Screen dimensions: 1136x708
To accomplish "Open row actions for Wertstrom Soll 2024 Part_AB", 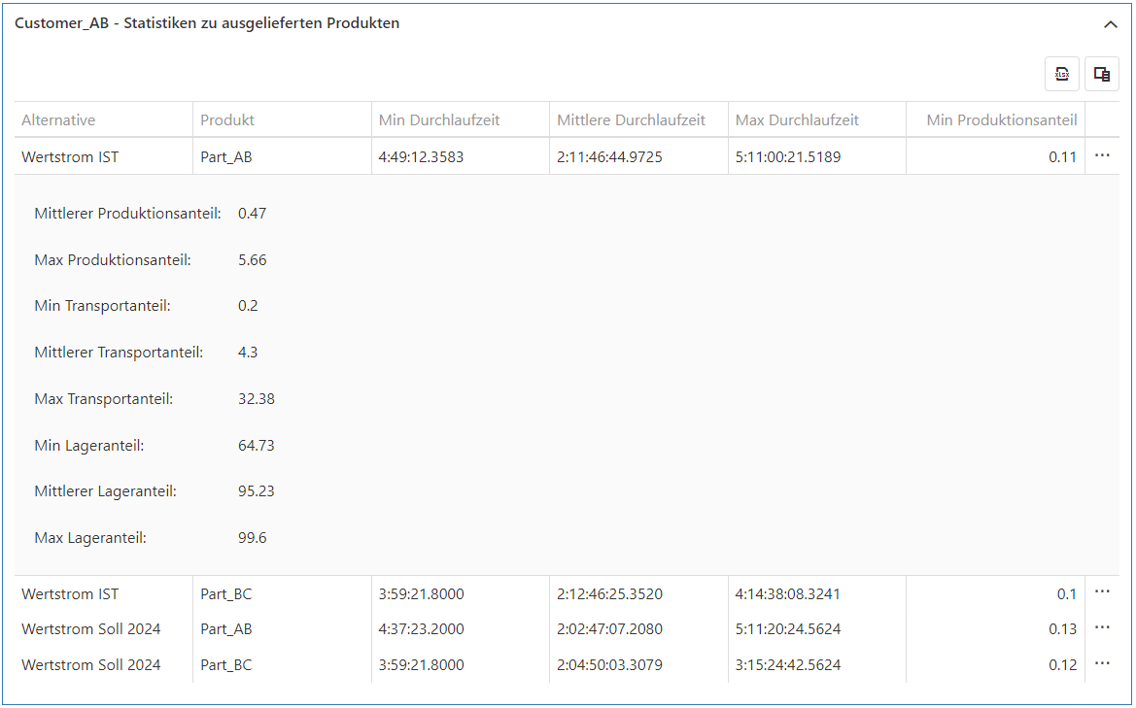I will tap(1104, 629).
